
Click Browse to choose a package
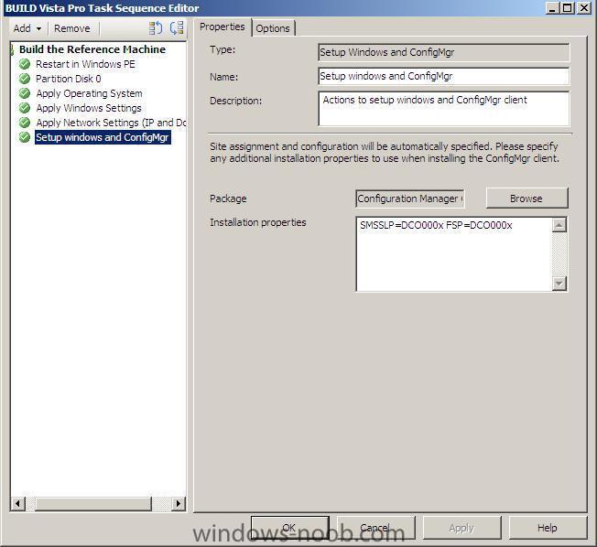526,198
